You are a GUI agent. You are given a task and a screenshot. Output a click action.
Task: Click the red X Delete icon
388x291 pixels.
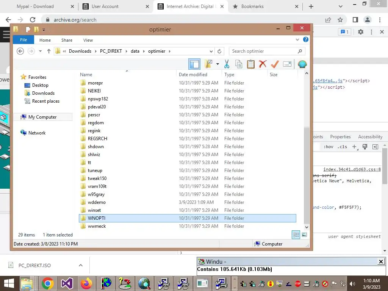(x=263, y=64)
